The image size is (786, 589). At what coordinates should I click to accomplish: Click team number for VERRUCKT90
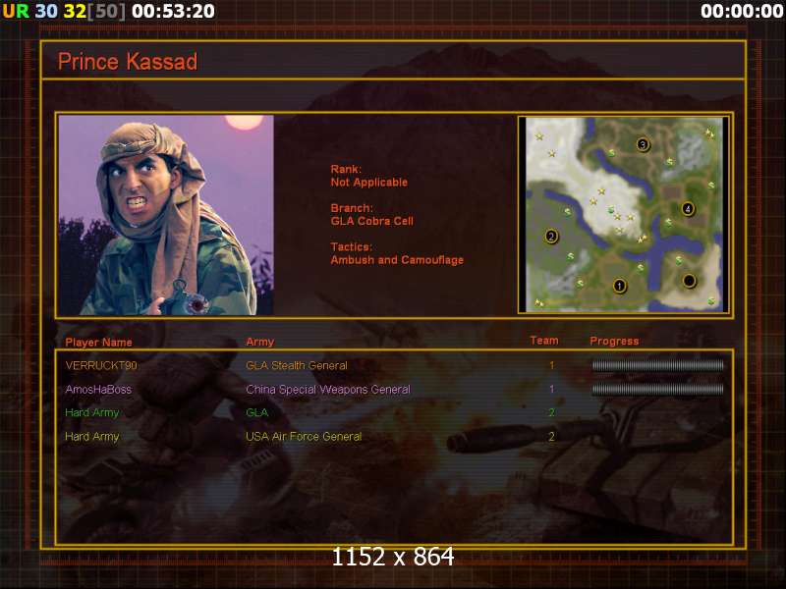[x=552, y=365]
